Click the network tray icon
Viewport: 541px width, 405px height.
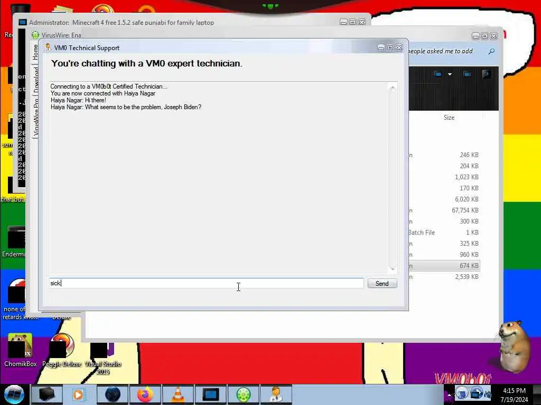click(462, 393)
